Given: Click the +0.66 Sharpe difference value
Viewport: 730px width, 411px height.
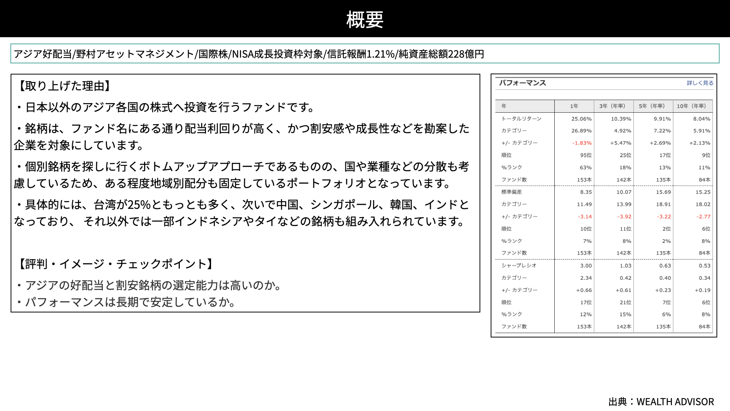Looking at the screenshot, I should (x=584, y=290).
